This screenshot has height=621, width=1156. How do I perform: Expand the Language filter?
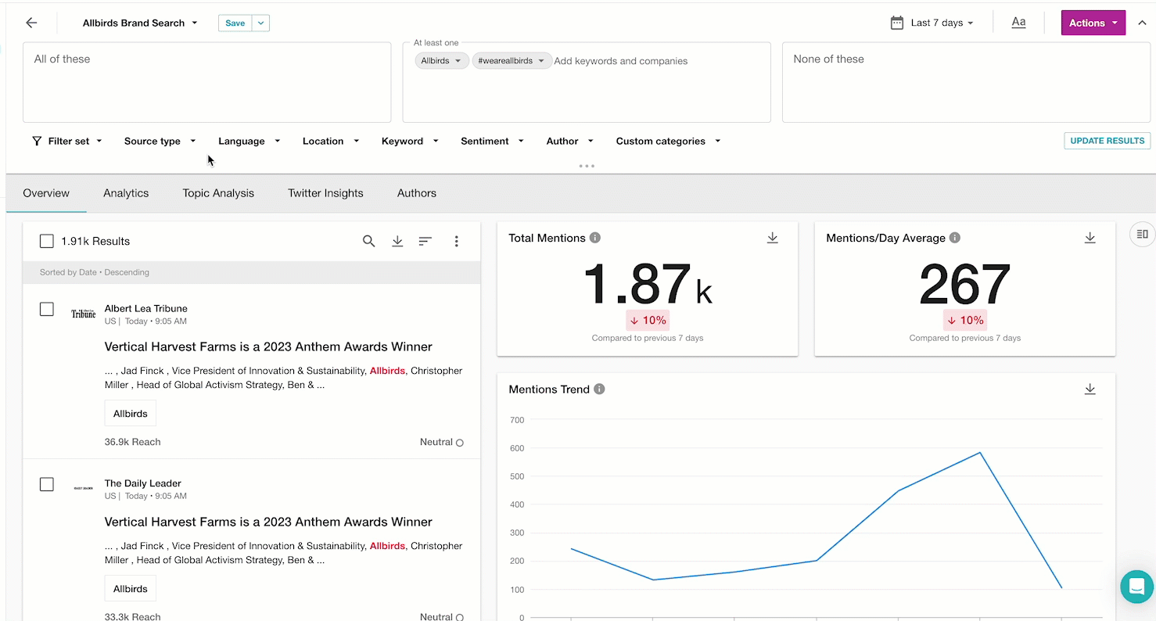pyautogui.click(x=250, y=141)
